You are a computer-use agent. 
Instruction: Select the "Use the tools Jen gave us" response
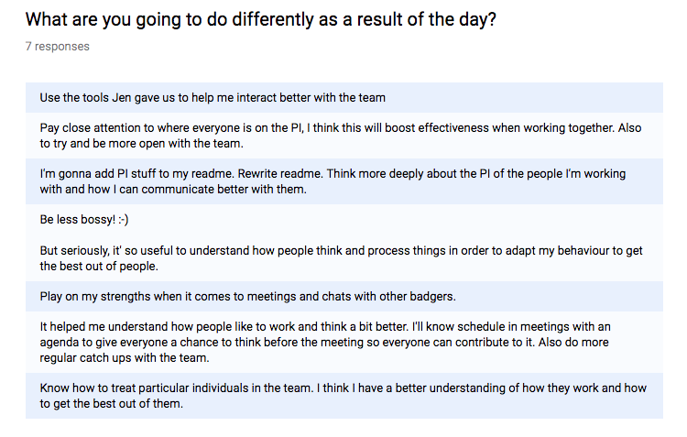click(x=213, y=97)
